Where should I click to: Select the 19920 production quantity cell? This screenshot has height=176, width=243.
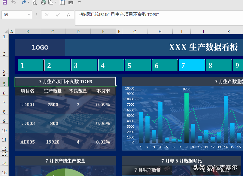(53, 142)
